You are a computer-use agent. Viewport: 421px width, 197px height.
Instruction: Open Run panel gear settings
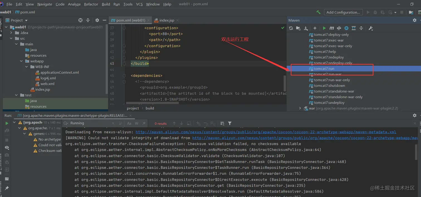tap(415, 115)
